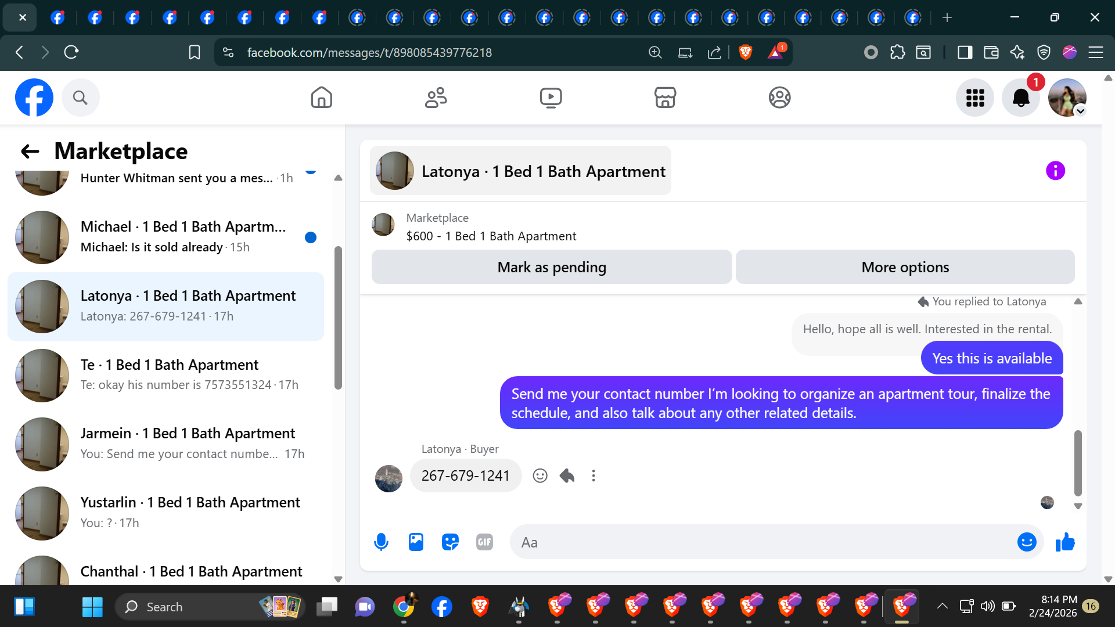Open the sticker picker icon
The image size is (1115, 627).
[x=450, y=542]
